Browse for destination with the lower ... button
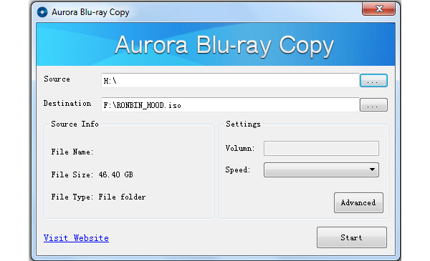430x261 pixels. coord(373,105)
